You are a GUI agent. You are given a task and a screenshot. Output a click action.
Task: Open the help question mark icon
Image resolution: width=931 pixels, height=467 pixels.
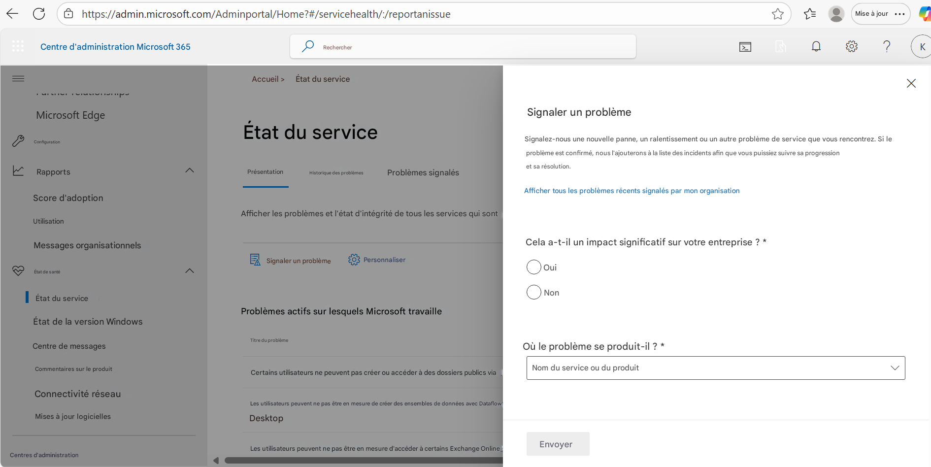coord(887,46)
